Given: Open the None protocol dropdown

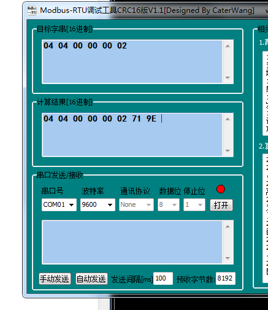Looking at the screenshot, I should [136, 204].
